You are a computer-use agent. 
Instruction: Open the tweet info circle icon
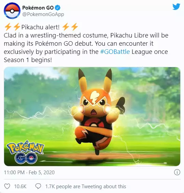177,172
